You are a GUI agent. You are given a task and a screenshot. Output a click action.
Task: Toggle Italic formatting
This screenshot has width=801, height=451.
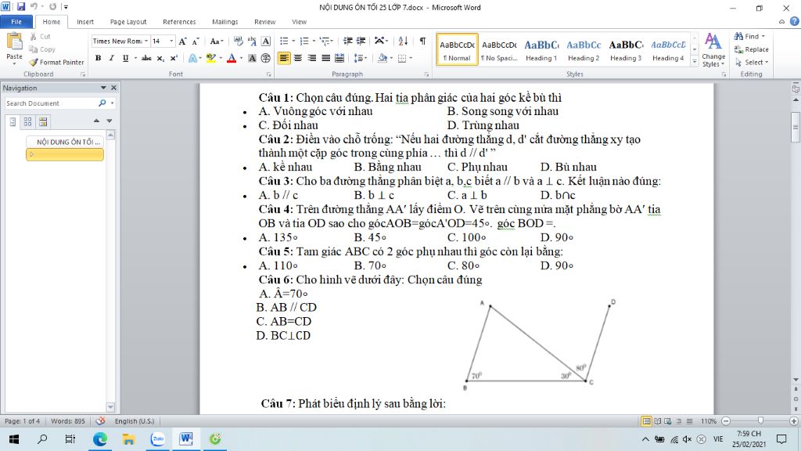[111, 58]
